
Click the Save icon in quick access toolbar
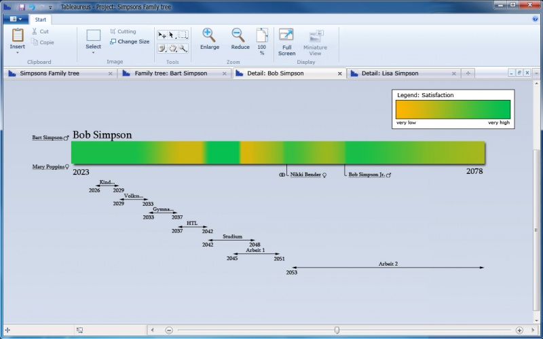pos(22,7)
